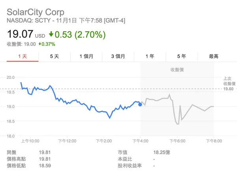Show the 3 個月 chart view
The width and height of the screenshot is (237, 178).
[118, 56]
